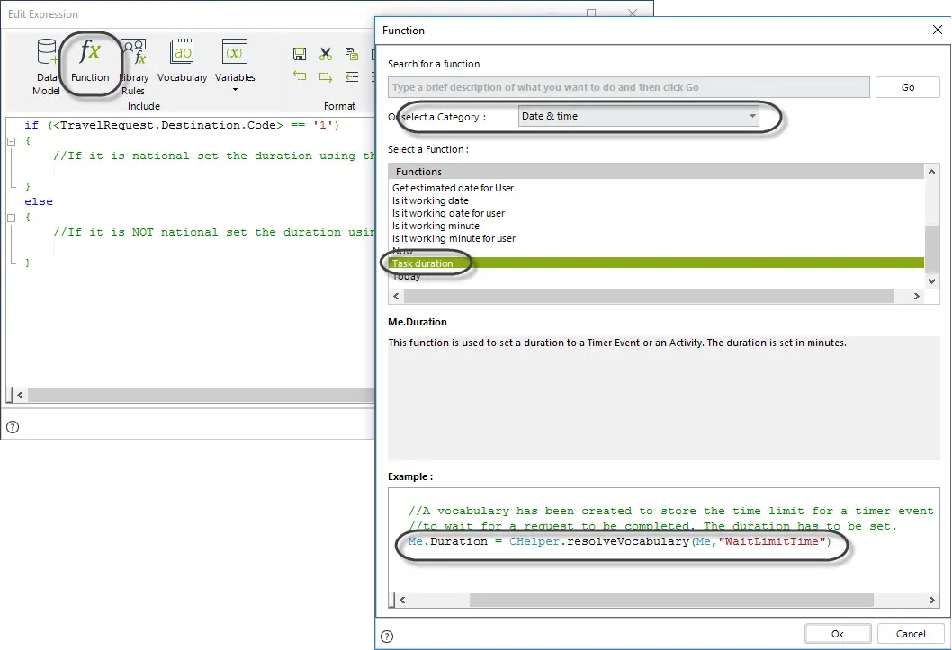Screen dimensions: 952x650
Task: Select "Is it working minute for user"
Action: pos(454,239)
